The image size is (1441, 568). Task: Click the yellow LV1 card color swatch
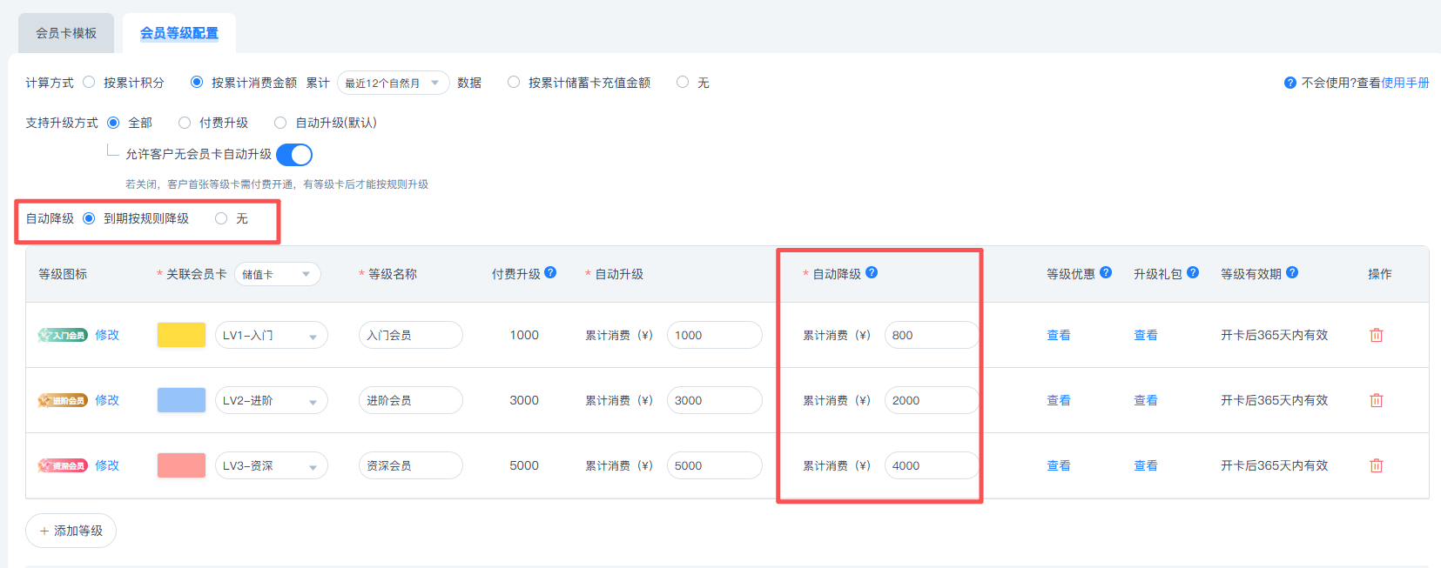(181, 335)
